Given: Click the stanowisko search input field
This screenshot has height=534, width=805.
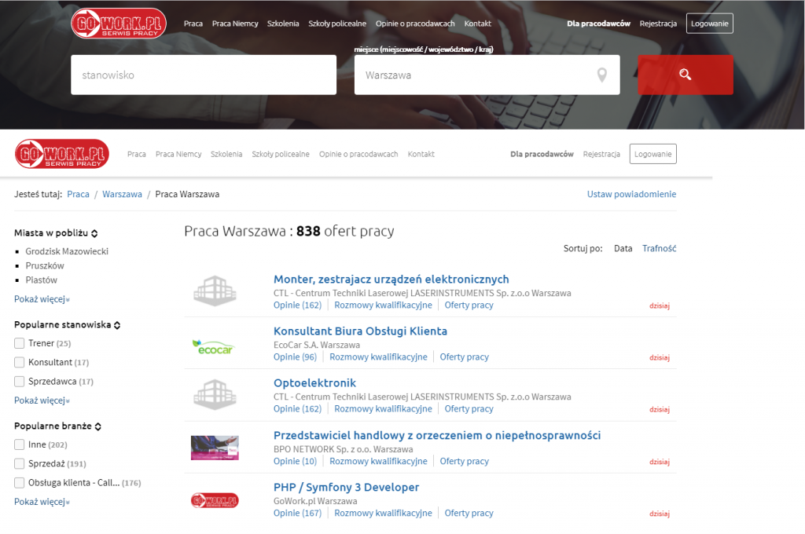Looking at the screenshot, I should point(204,75).
